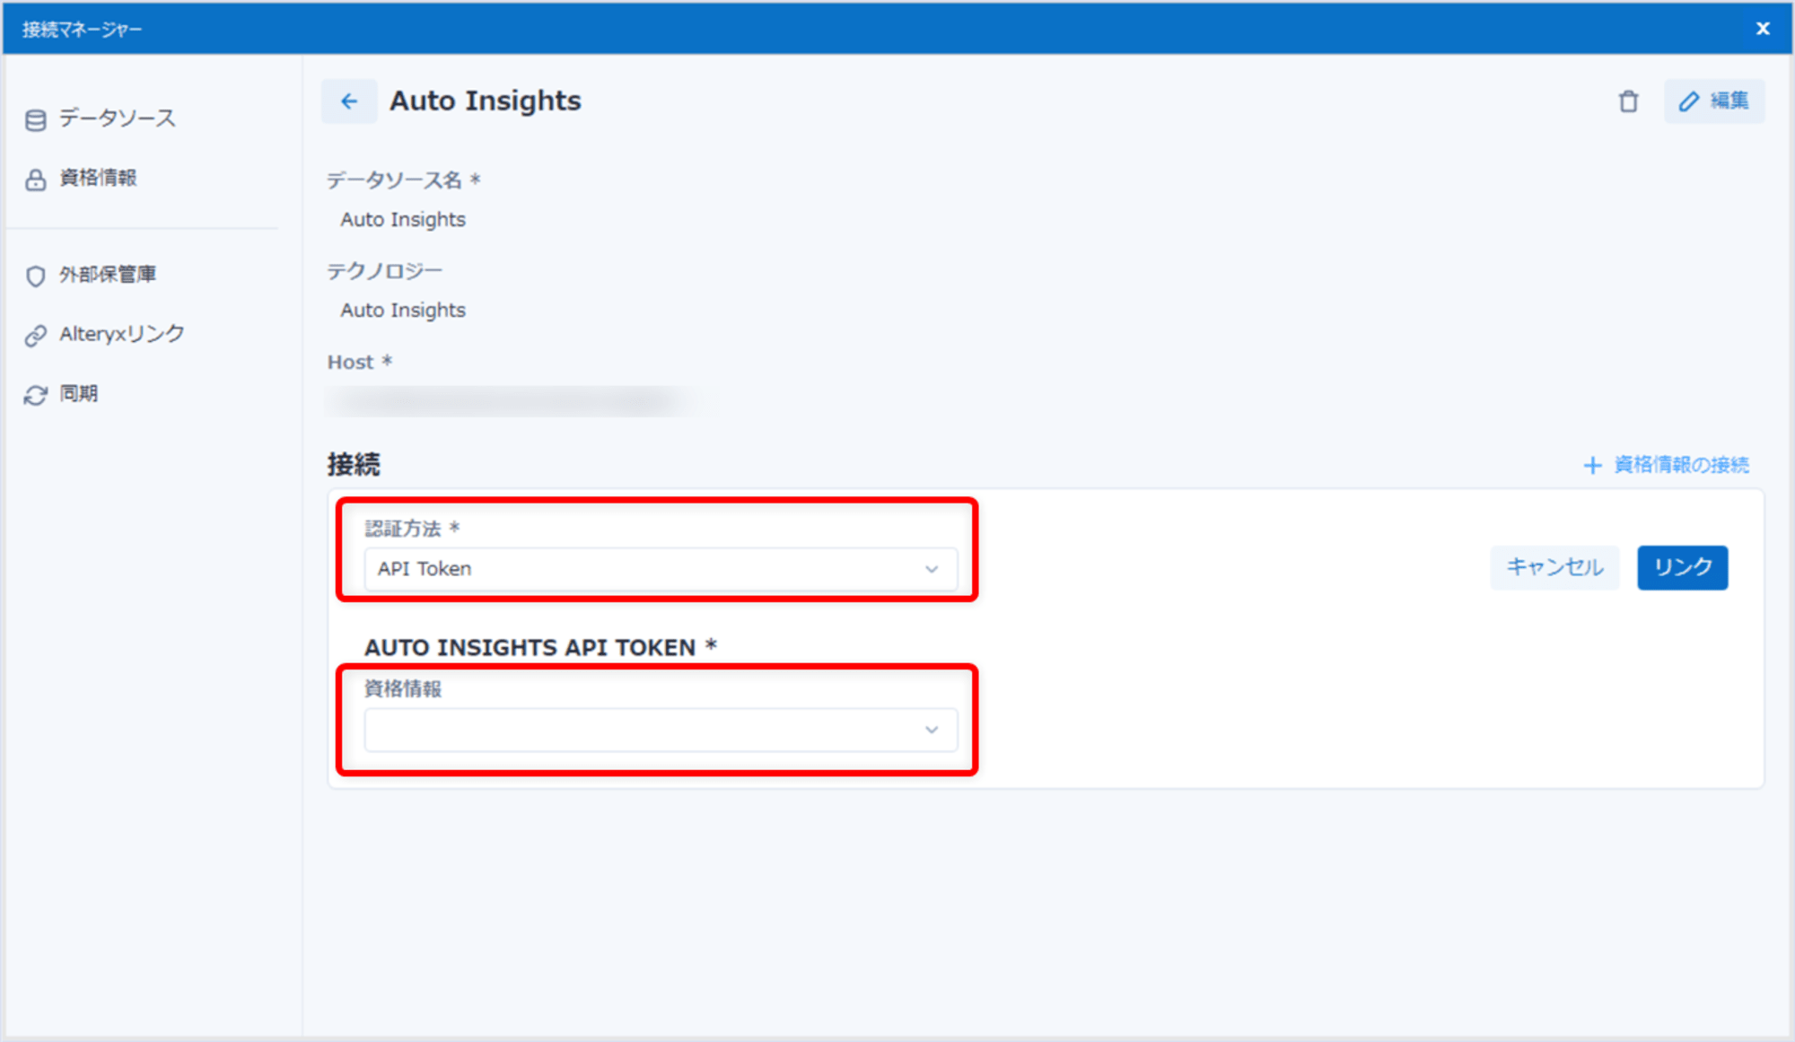Image resolution: width=1795 pixels, height=1042 pixels.
Task: Open the 外部保管庫 sidebar section
Action: click(108, 274)
